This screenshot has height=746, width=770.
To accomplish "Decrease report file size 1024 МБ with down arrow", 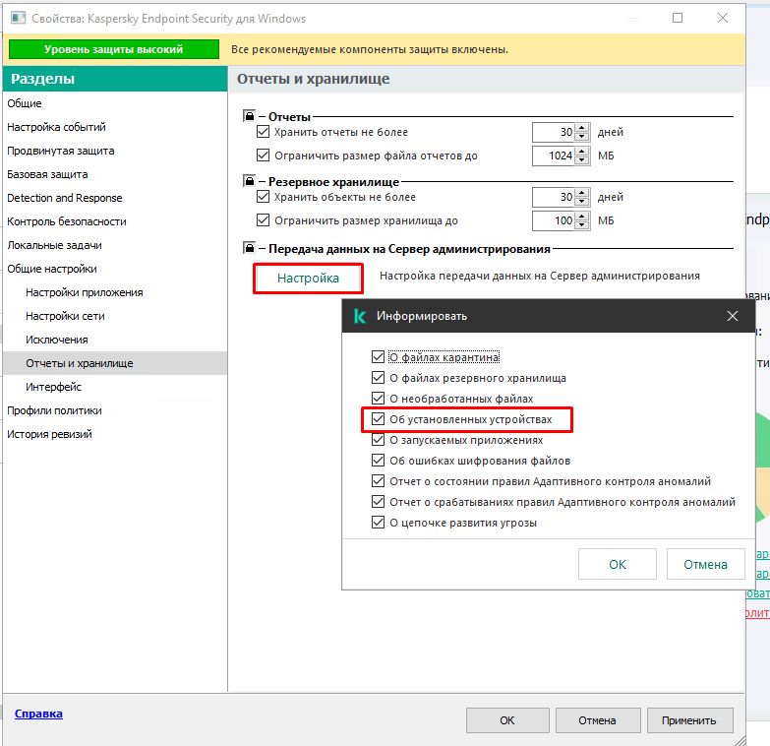I will 582,159.
